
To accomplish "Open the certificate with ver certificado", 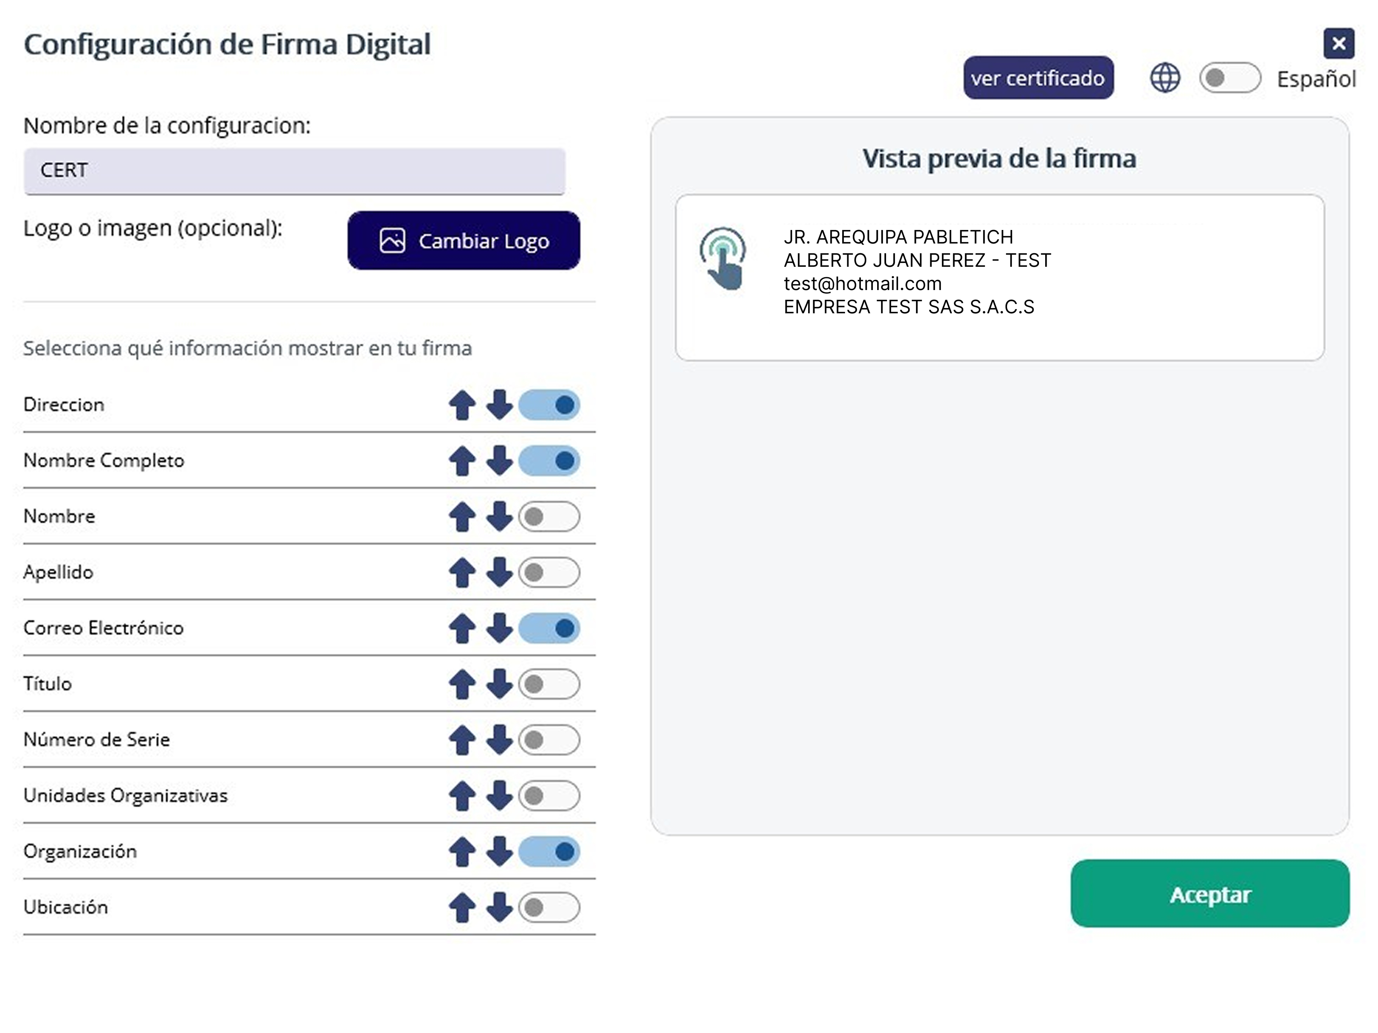I will (x=1039, y=77).
